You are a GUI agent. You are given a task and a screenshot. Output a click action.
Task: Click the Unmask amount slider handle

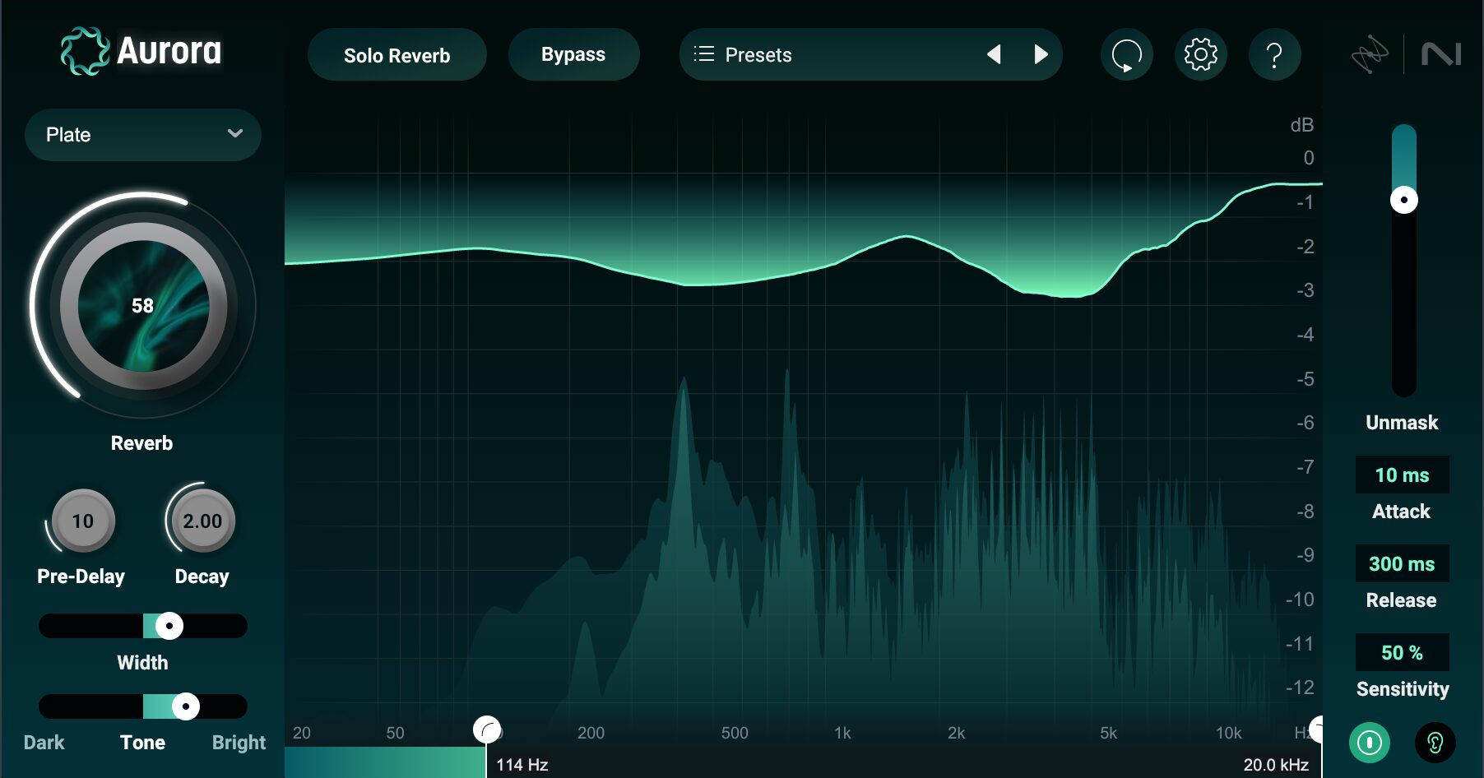1403,200
